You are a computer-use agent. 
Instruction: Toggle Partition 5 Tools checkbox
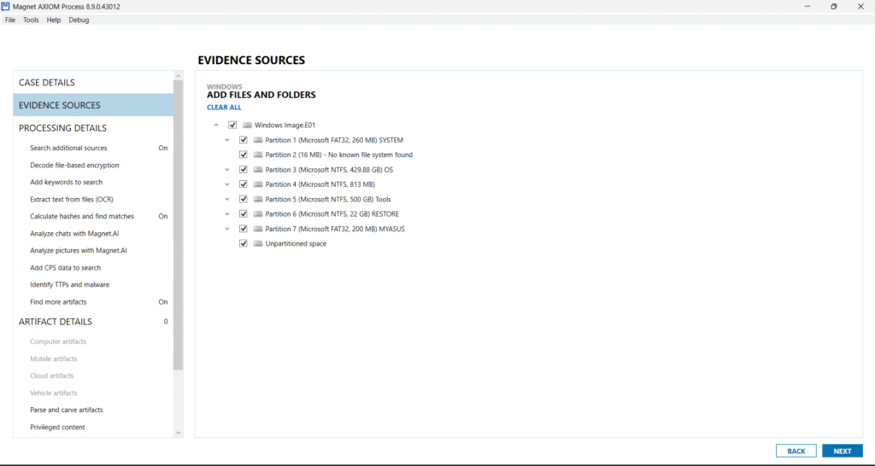(x=244, y=199)
